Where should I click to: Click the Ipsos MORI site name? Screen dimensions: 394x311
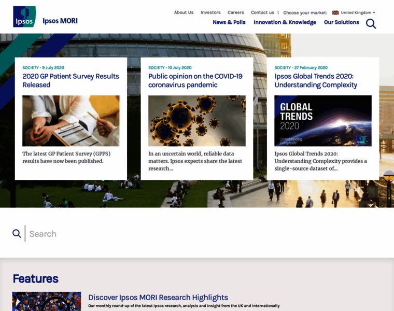[x=60, y=21]
